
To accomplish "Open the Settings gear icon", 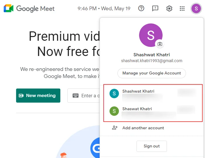I will pyautogui.click(x=169, y=9).
